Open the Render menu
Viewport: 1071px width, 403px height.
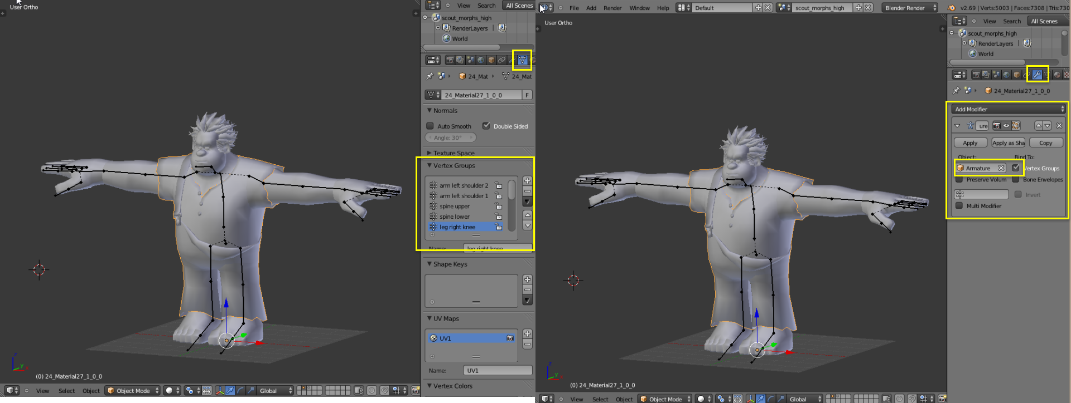point(612,8)
